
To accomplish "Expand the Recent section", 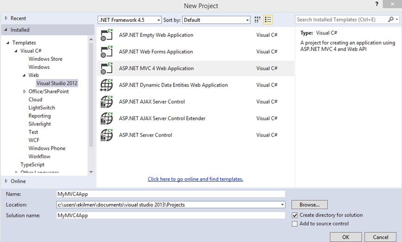I will point(6,18).
